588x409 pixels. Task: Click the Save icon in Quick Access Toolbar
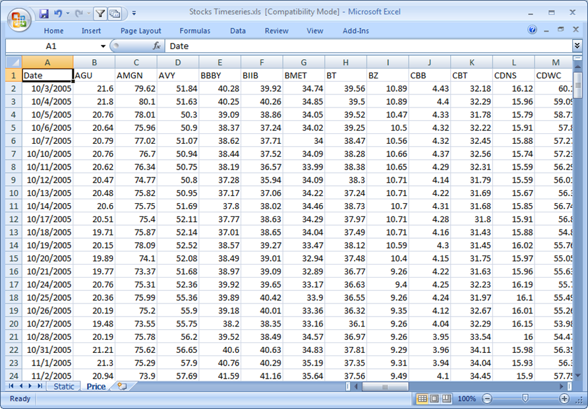click(44, 13)
